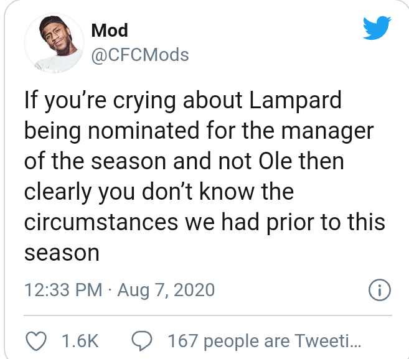Open replies via speech bubble icon

pos(142,341)
